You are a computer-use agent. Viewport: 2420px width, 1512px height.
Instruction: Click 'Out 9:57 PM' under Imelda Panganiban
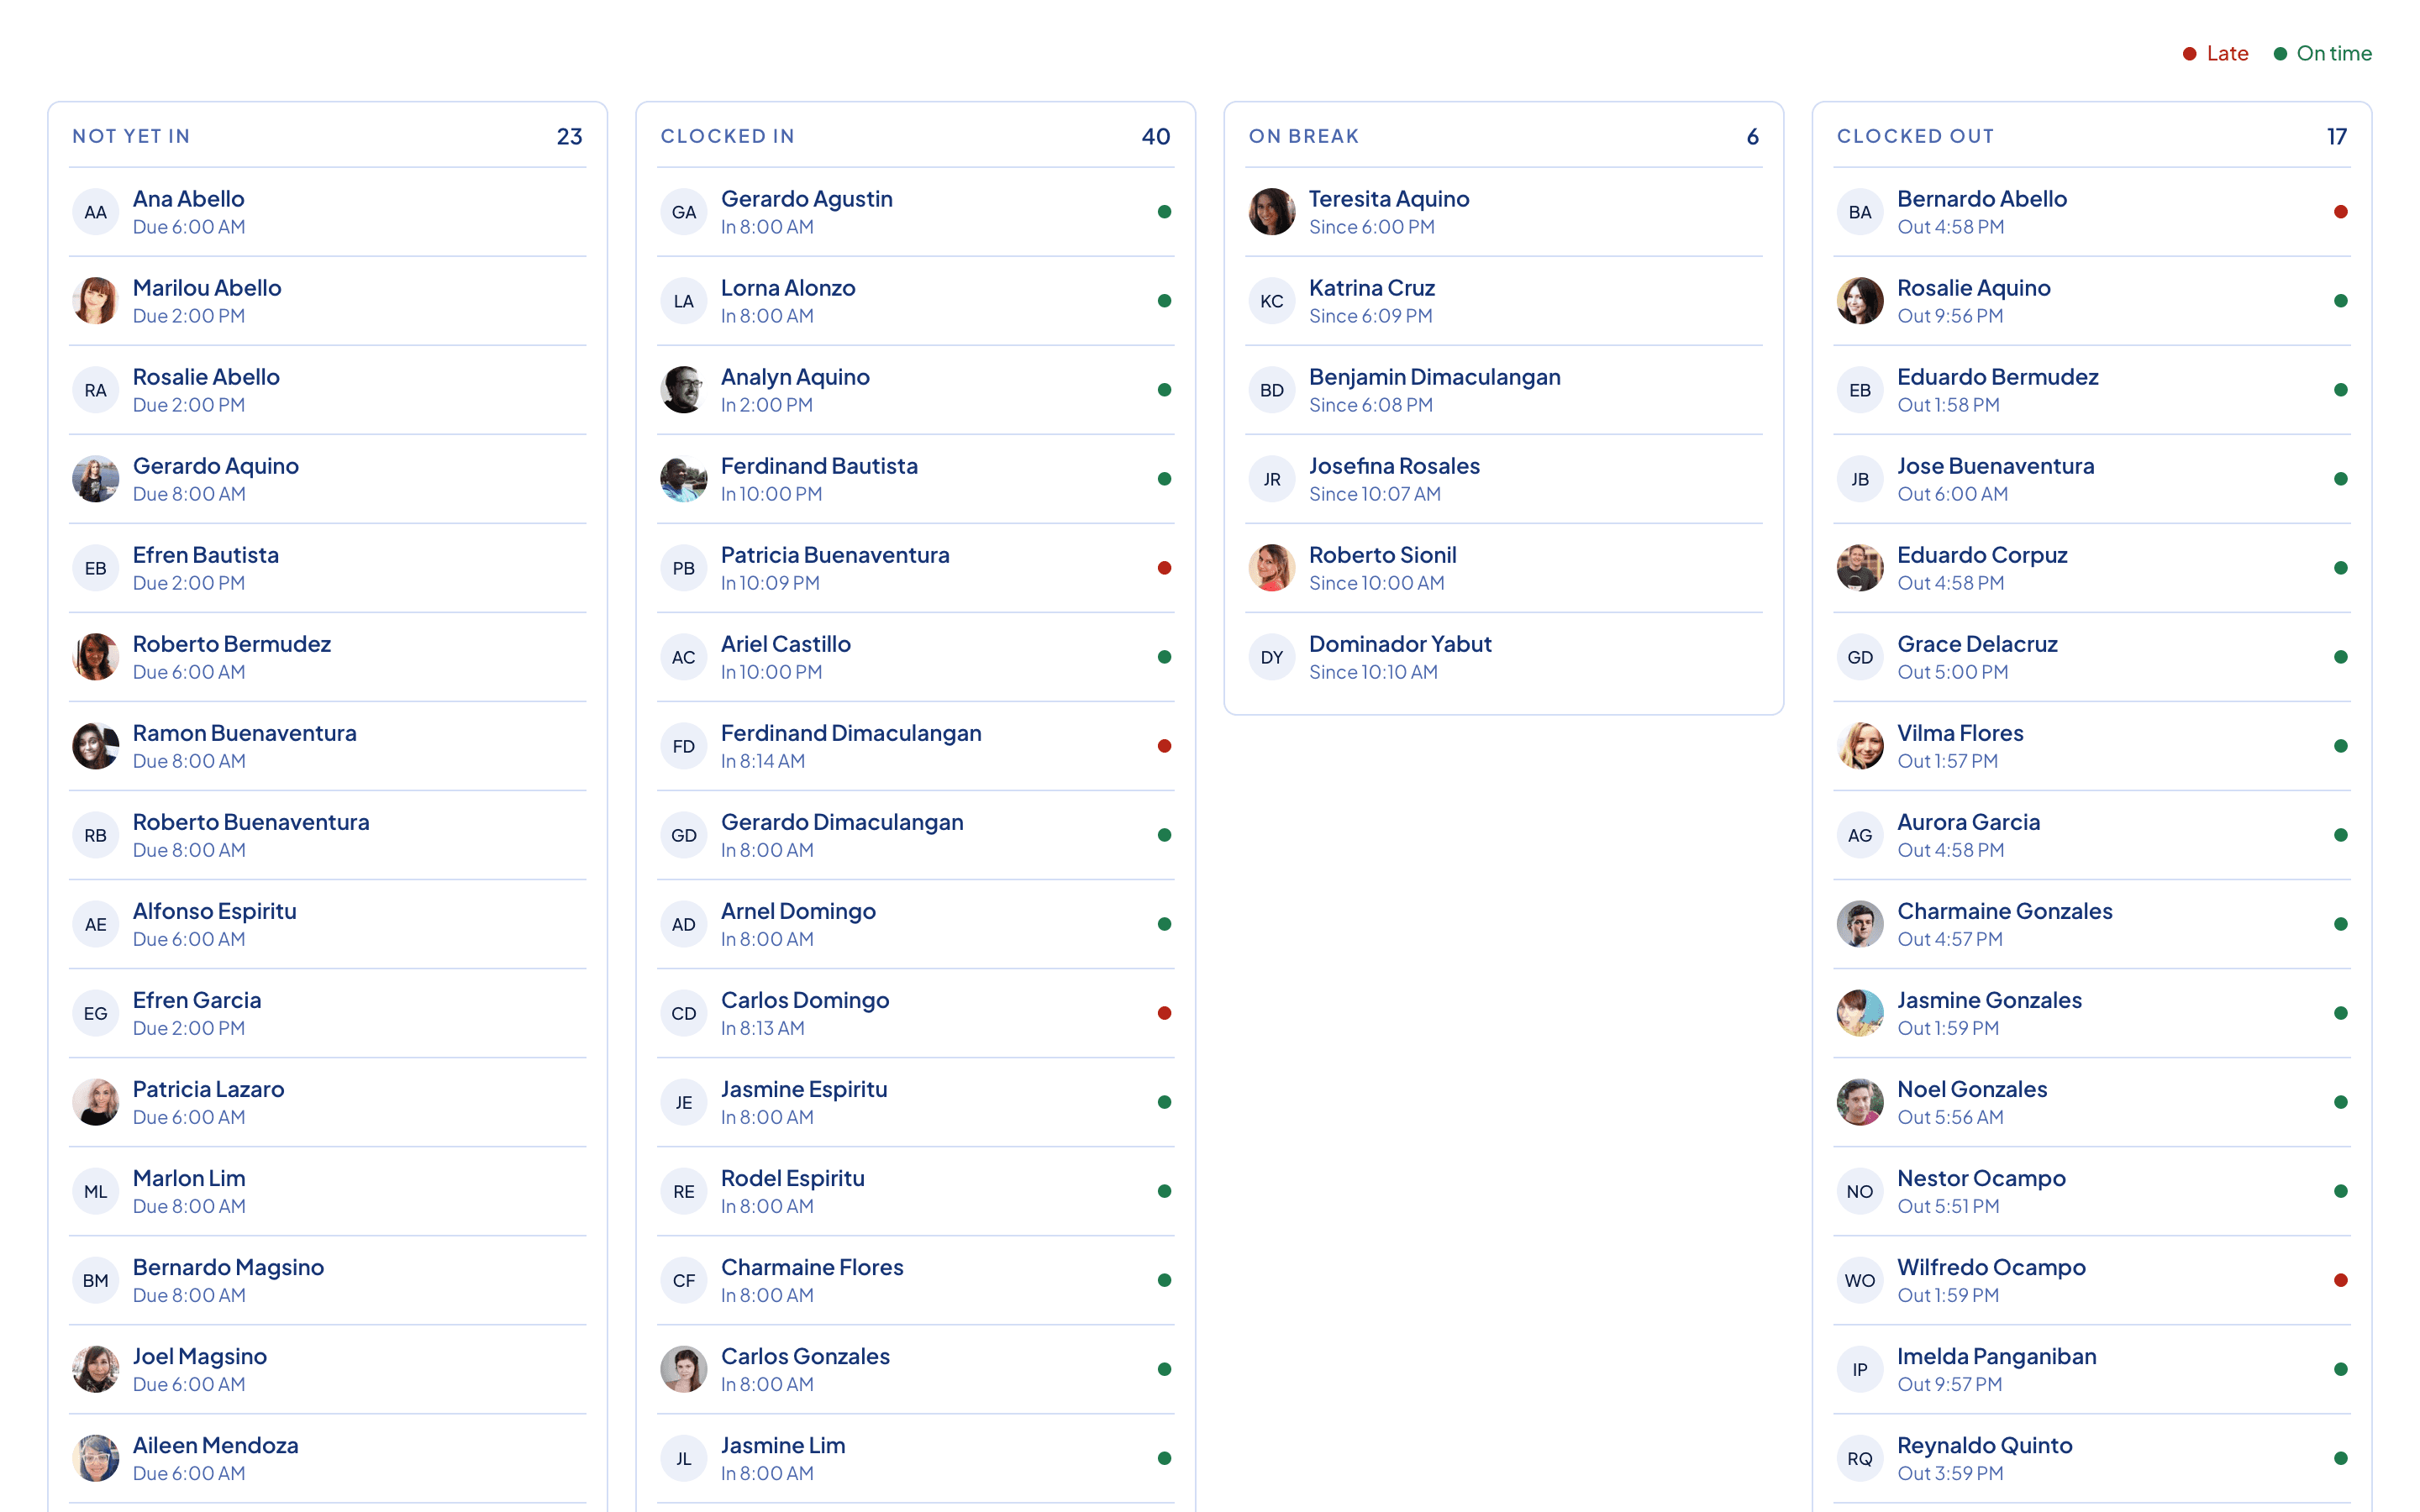1949,1384
